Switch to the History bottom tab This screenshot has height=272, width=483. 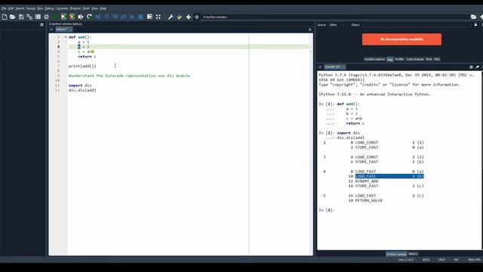[x=413, y=254]
